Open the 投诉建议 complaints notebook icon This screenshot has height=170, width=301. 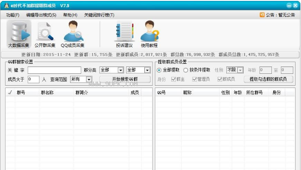(124, 34)
